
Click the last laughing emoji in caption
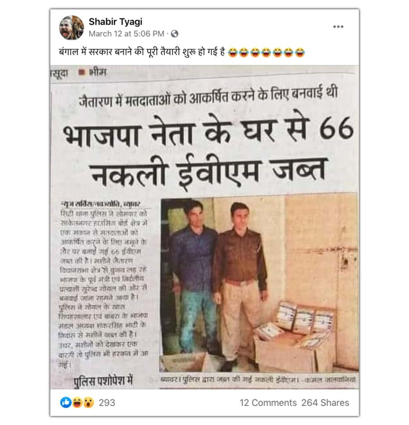[x=300, y=52]
